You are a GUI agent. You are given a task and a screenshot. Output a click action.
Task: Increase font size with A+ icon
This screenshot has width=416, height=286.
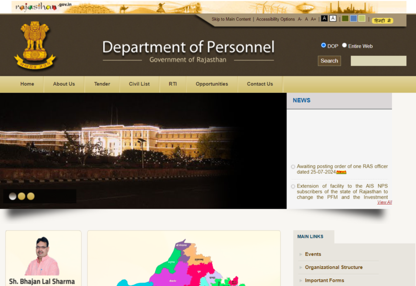pos(314,20)
